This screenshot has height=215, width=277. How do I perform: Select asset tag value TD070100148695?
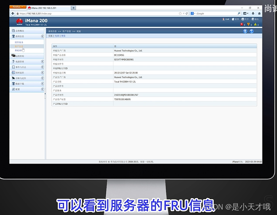122,99
